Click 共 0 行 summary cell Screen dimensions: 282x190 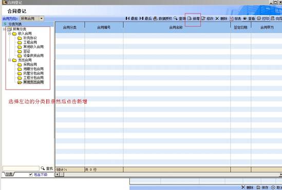coord(104,170)
